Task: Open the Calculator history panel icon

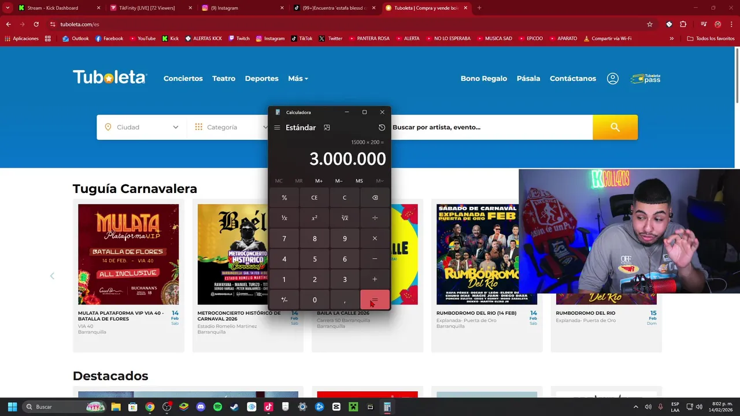Action: [x=382, y=128]
